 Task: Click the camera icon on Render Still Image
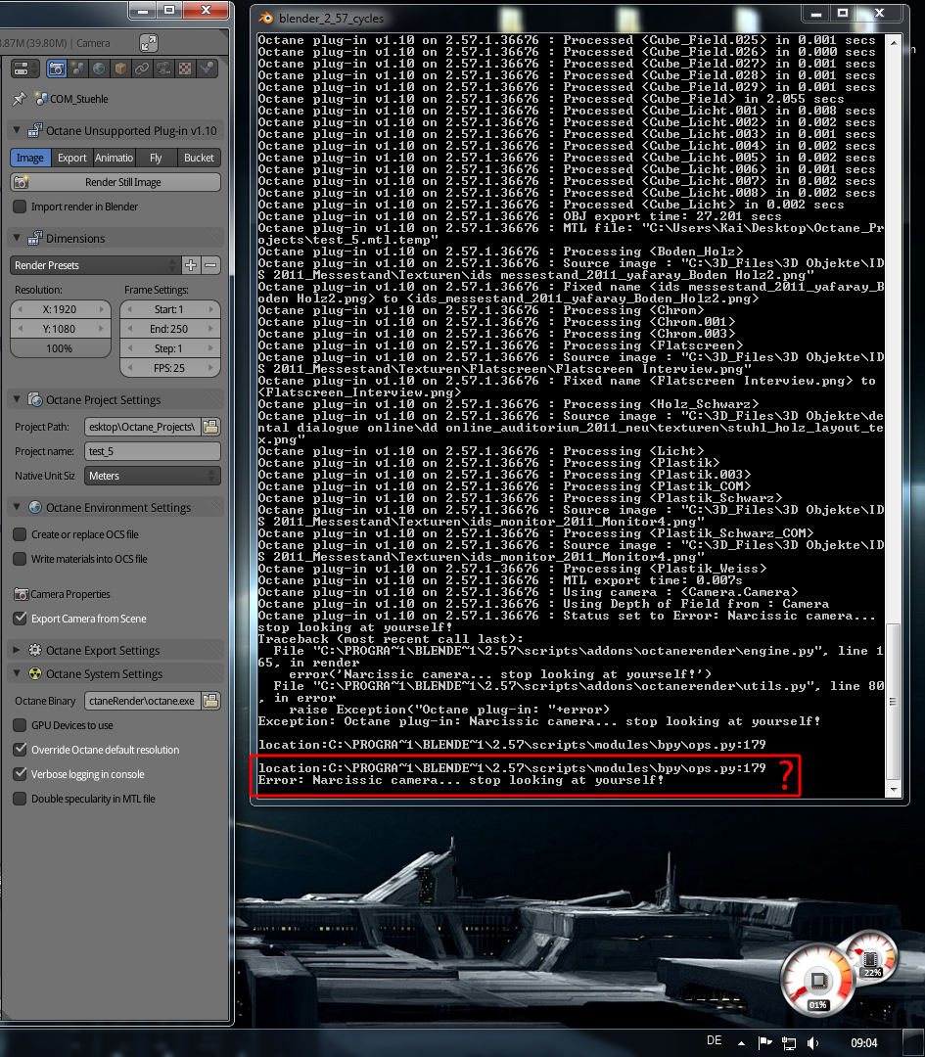click(22, 182)
